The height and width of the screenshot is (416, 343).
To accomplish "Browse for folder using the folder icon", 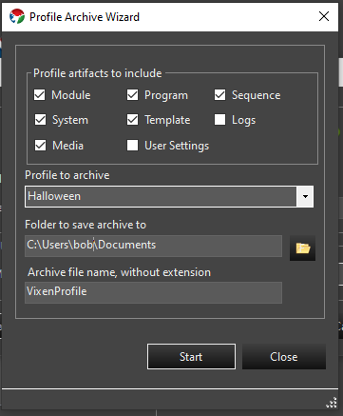I will coord(302,248).
